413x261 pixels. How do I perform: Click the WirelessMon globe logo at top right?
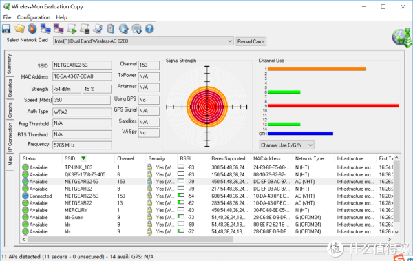click(x=402, y=37)
